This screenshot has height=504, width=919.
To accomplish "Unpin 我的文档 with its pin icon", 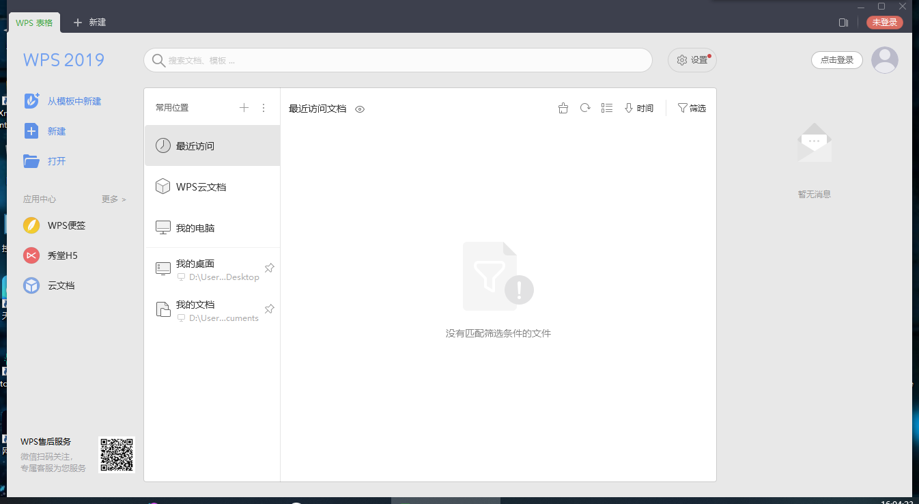I will coord(269,309).
